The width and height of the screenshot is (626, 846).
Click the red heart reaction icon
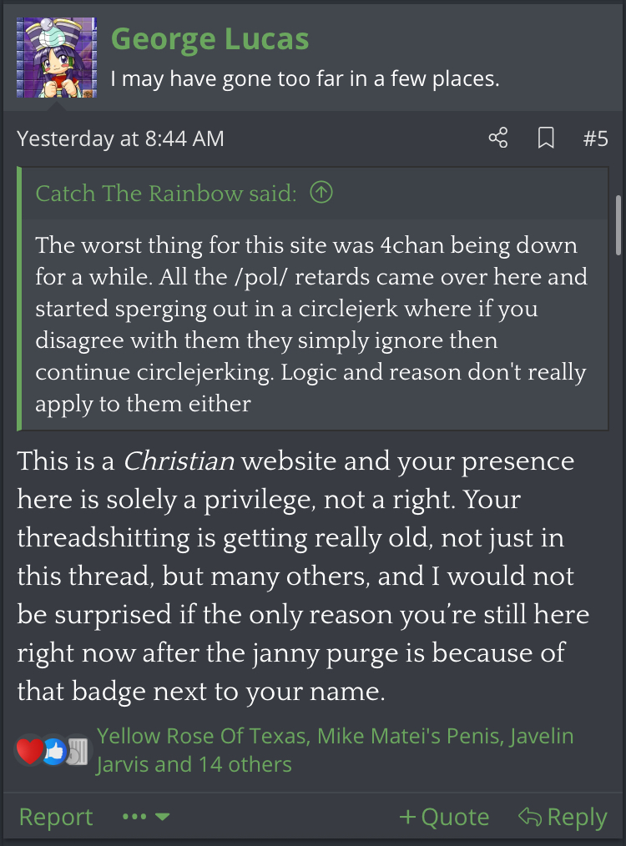click(x=29, y=752)
